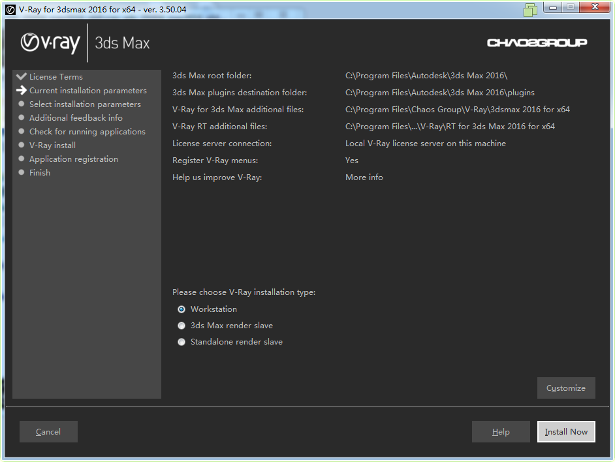Click the 3ds Max header text

[x=122, y=43]
